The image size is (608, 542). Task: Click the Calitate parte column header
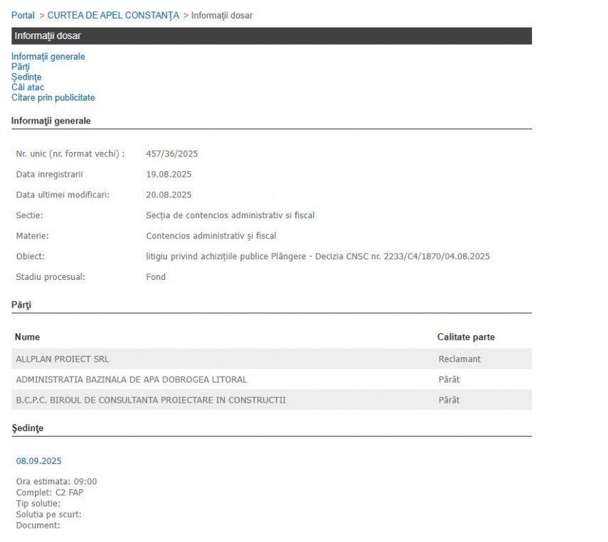[466, 337]
